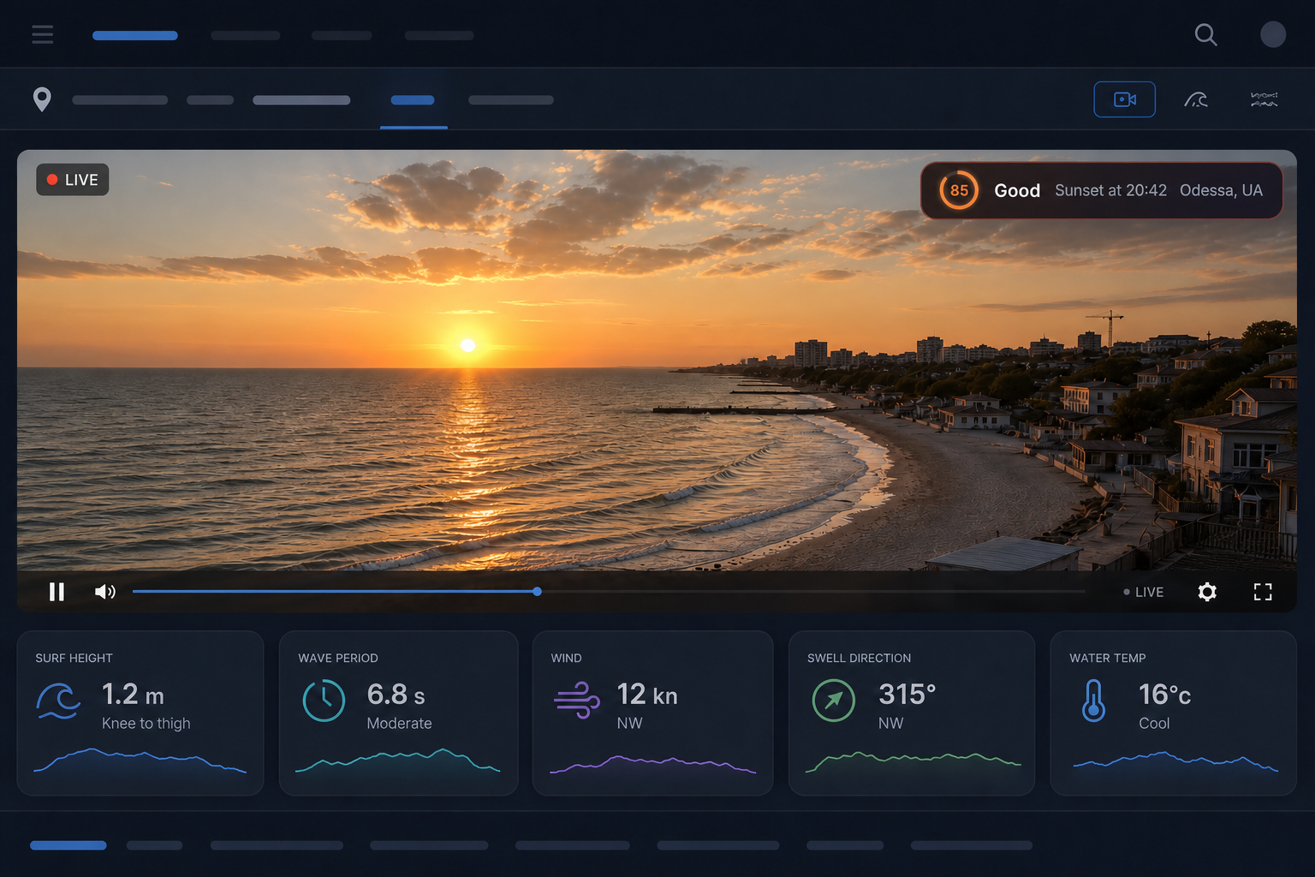Image resolution: width=1315 pixels, height=877 pixels.
Task: Click the surf height wave icon
Action: [x=58, y=701]
